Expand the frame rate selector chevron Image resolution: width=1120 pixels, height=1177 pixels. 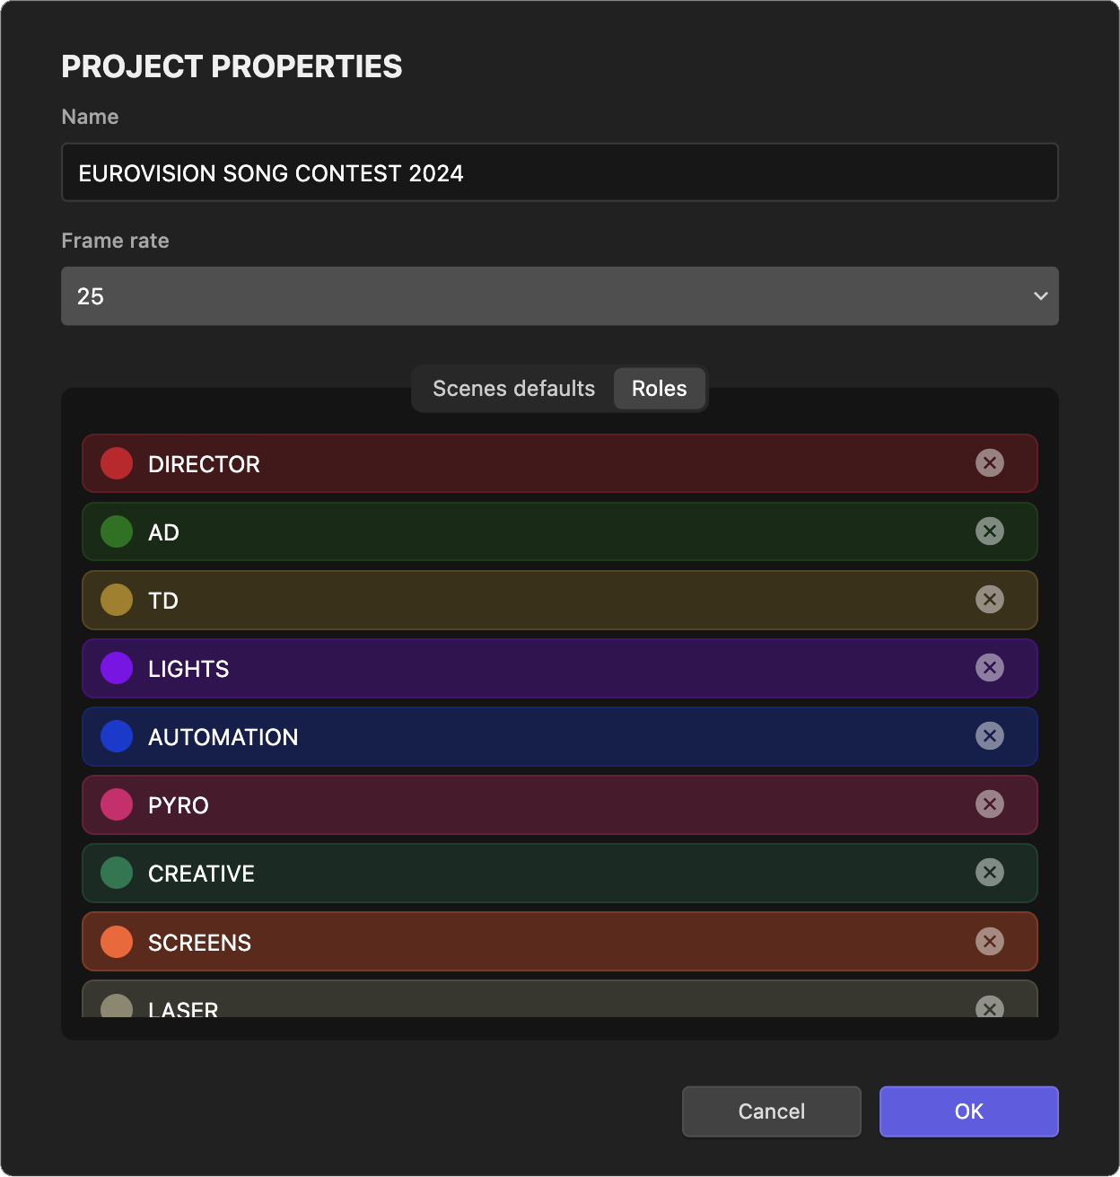[x=1040, y=295]
